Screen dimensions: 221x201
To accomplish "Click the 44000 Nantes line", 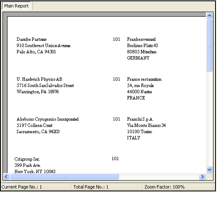I will (139, 92).
